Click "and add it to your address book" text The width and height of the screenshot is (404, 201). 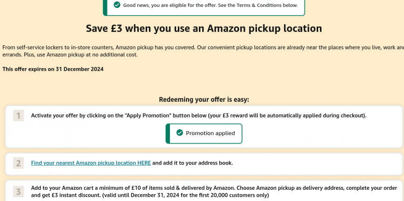[x=192, y=163]
